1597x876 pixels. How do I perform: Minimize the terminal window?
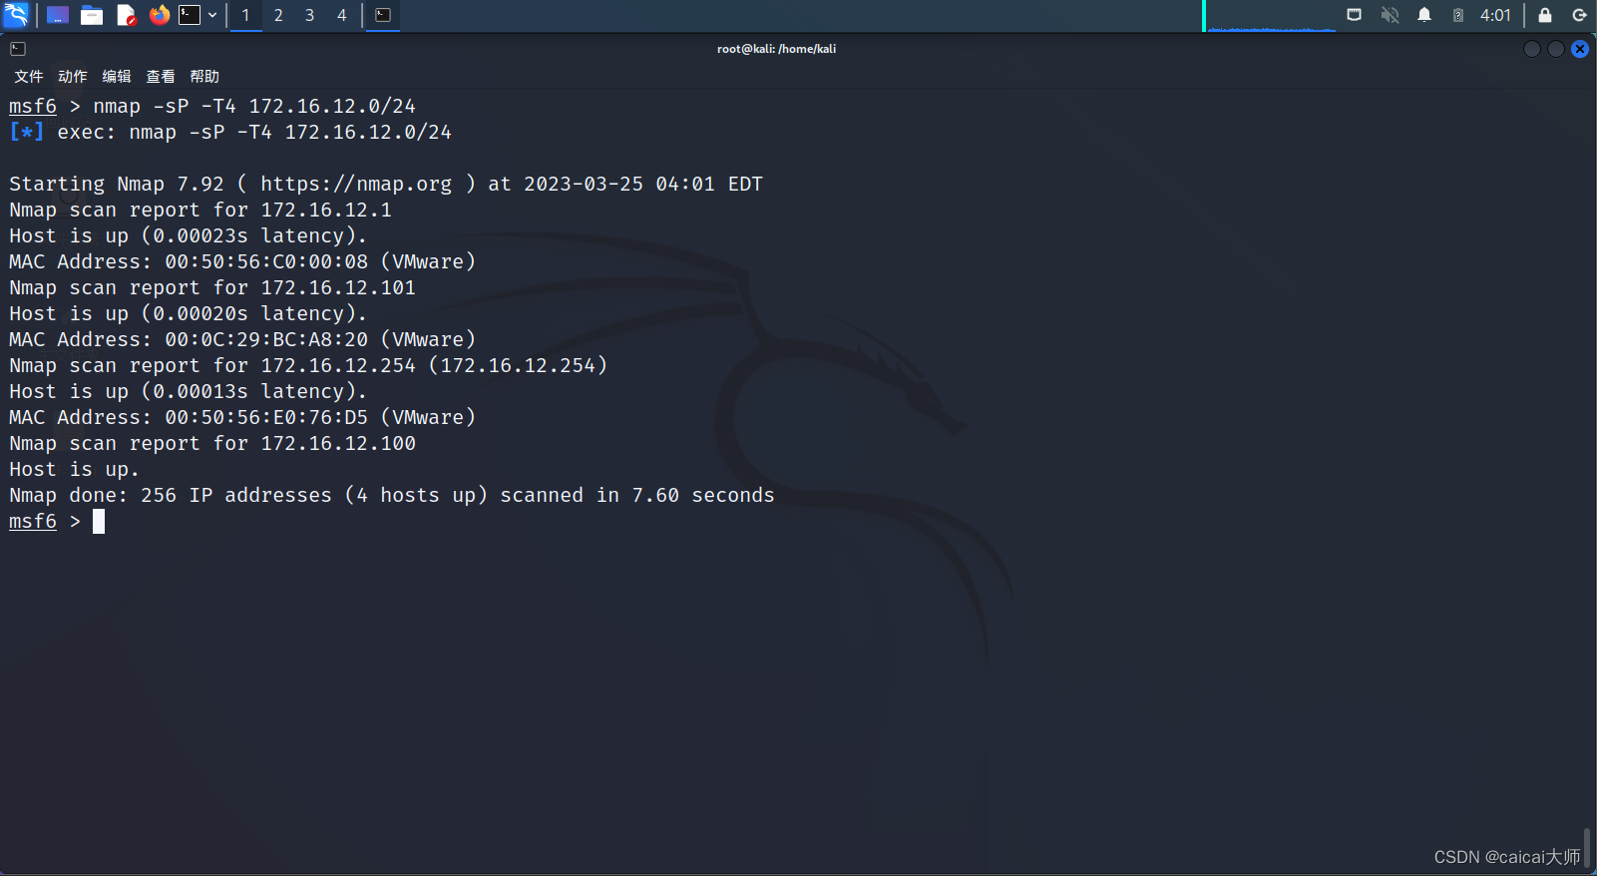(1532, 49)
